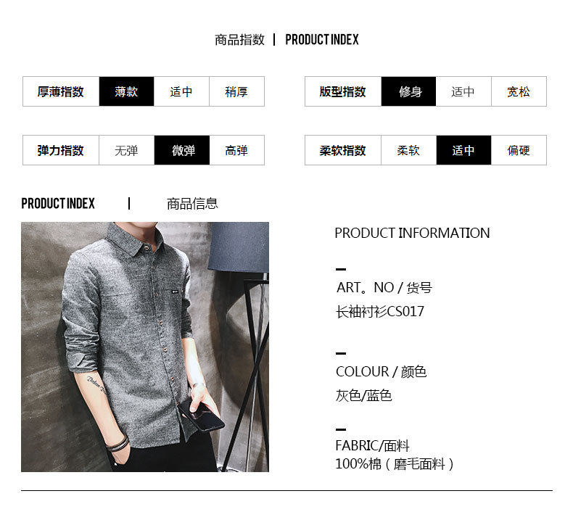The height and width of the screenshot is (512, 573).
Task: Click the 版型指数 label cell
Action: coord(343,91)
